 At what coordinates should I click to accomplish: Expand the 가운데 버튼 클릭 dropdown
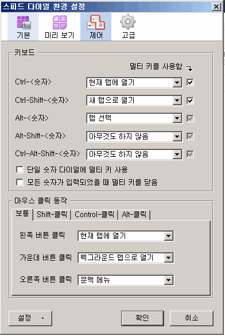(x=126, y=258)
